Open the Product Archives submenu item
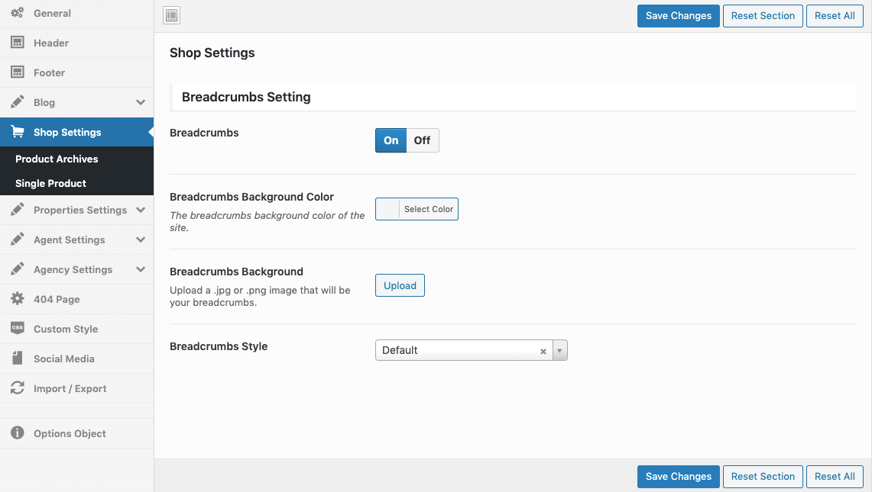This screenshot has height=492, width=872. (57, 159)
